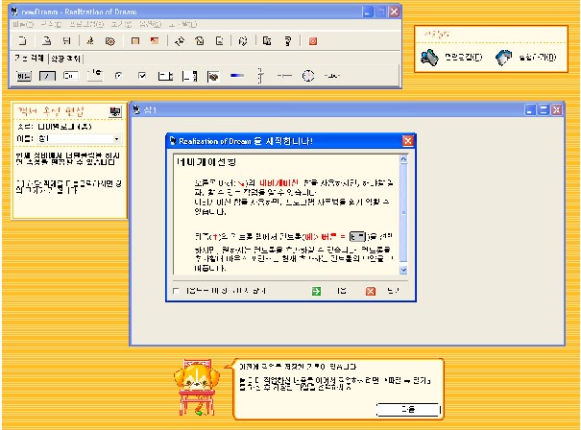
Task: Open the first menu in the menu bar
Action: point(25,23)
